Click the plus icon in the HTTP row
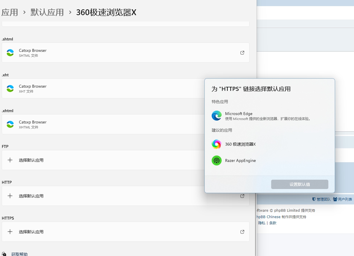The width and height of the screenshot is (354, 256). (x=10, y=196)
